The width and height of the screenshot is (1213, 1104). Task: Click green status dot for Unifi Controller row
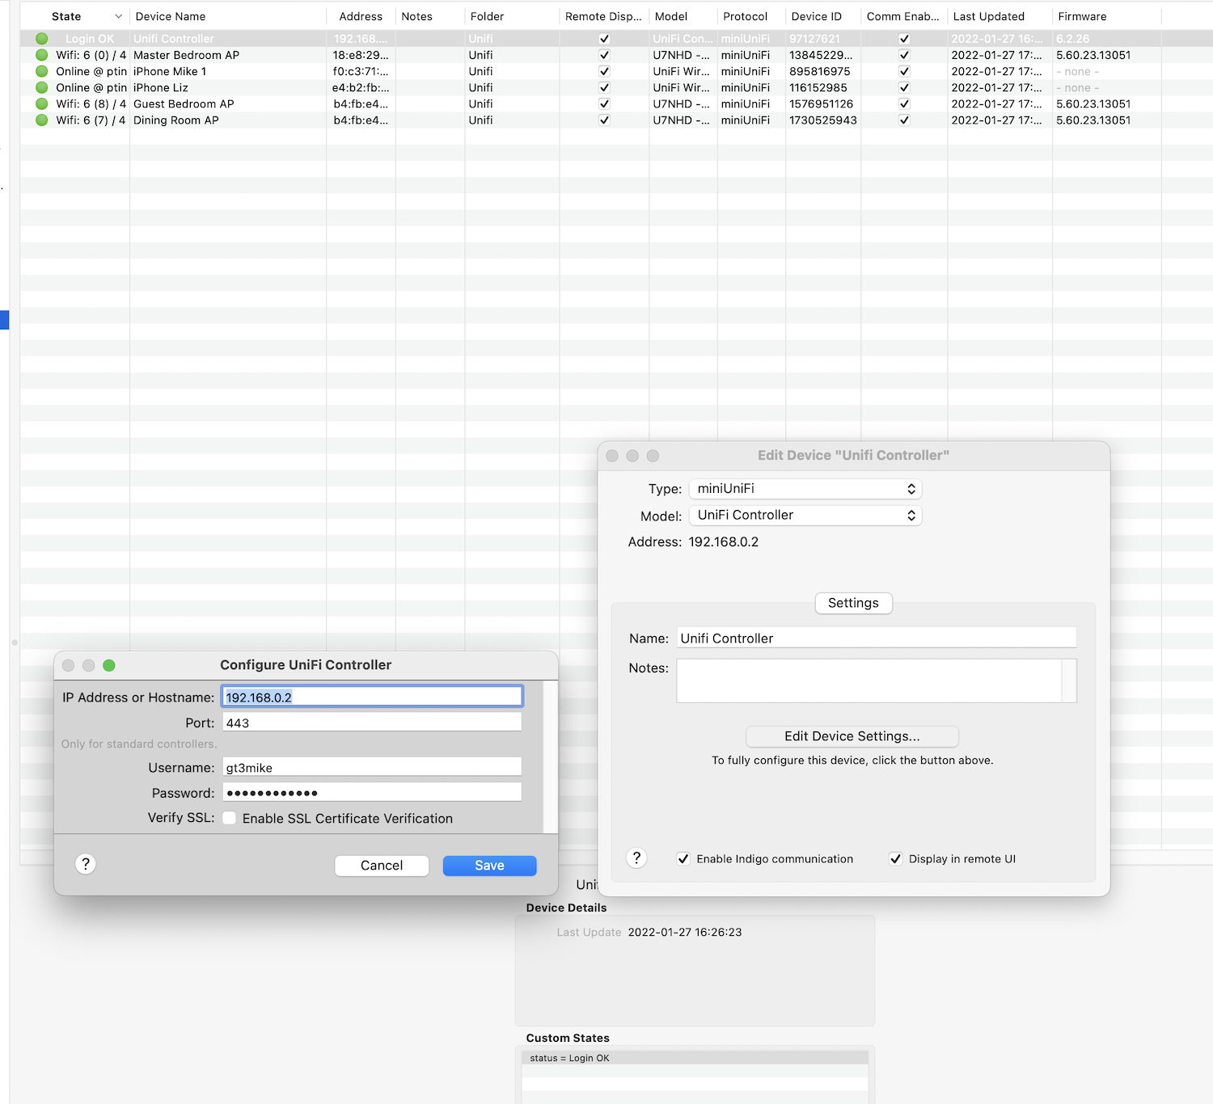coord(42,39)
